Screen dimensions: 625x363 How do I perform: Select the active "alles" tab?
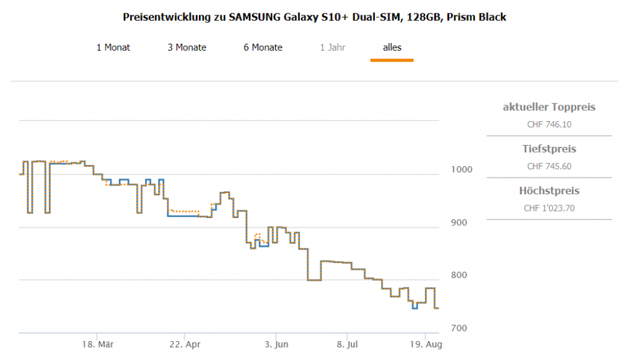392,48
